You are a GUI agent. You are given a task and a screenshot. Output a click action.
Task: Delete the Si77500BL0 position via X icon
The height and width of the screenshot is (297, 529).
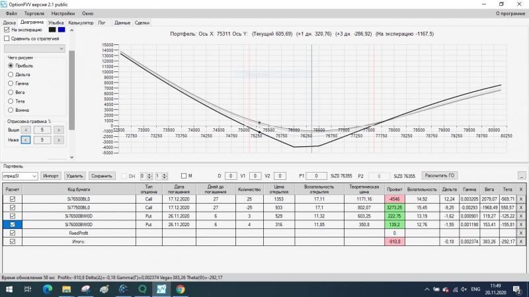tap(521, 208)
